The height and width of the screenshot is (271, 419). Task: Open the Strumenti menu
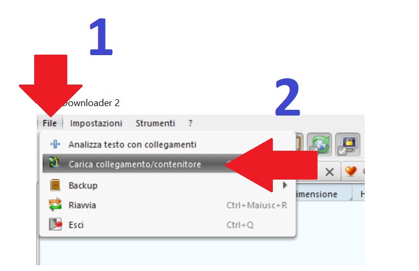155,123
